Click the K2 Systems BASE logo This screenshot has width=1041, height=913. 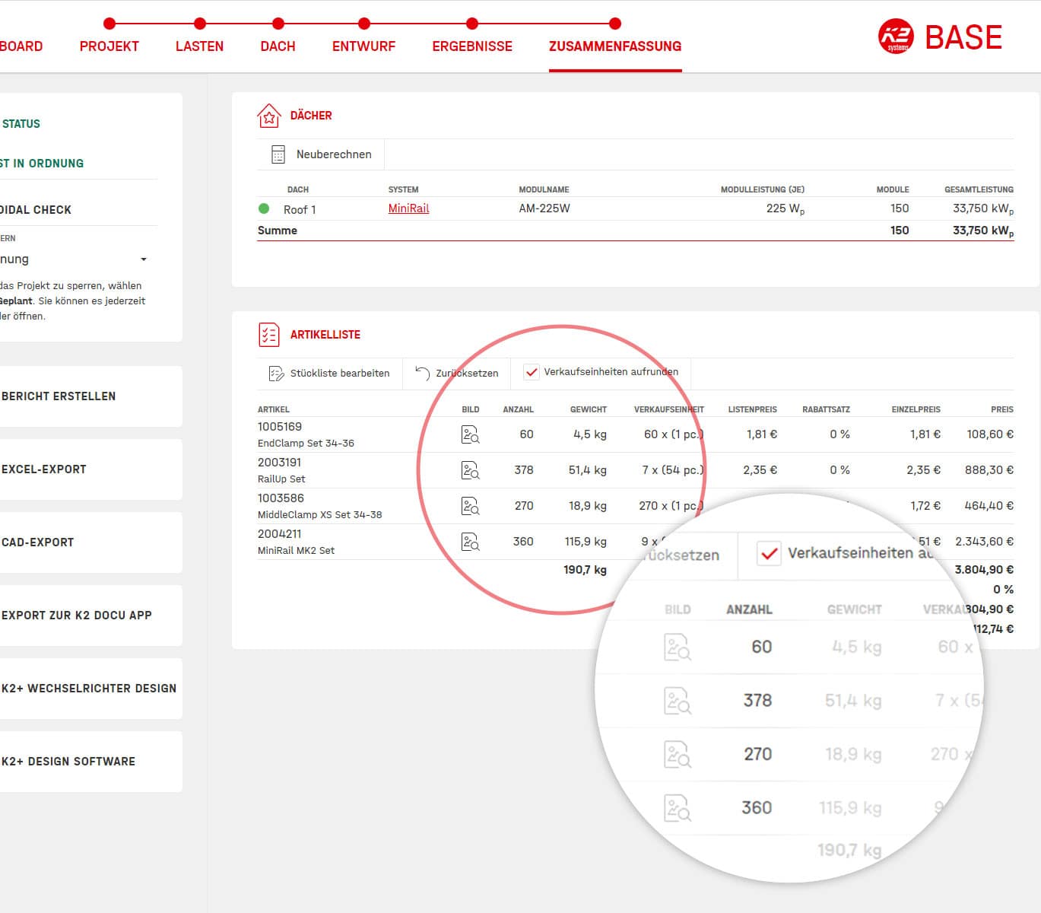(940, 37)
